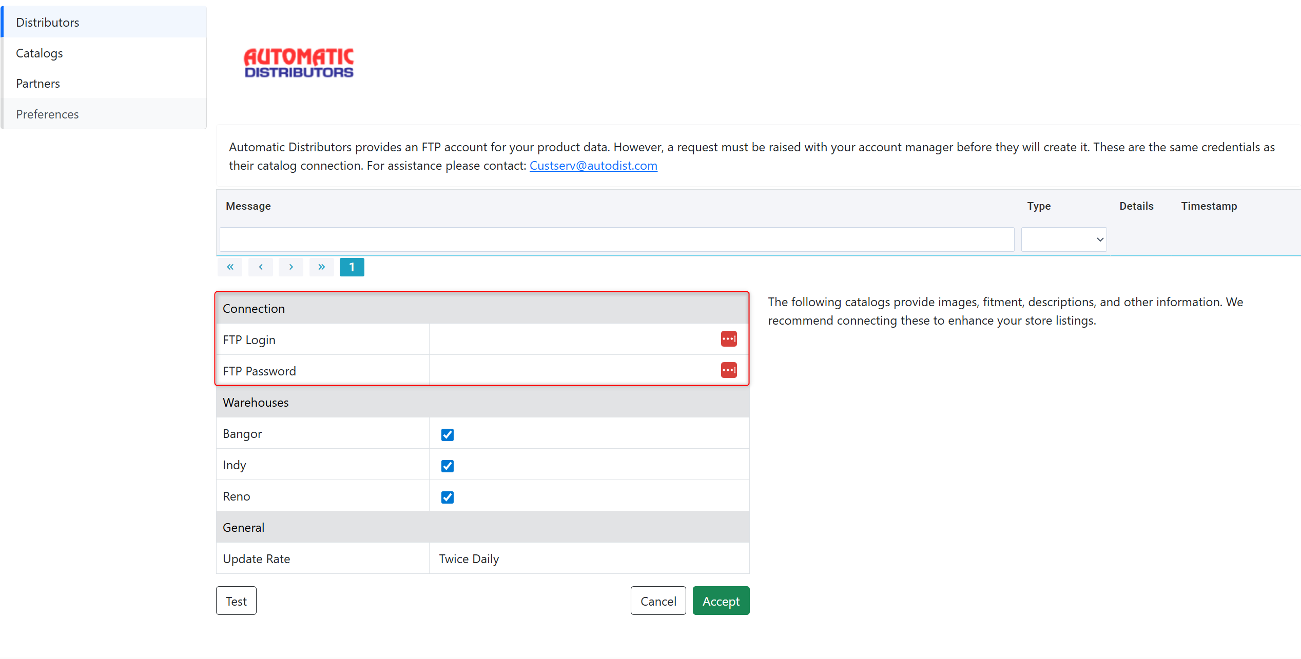
Task: Open the Preferences menu item
Action: point(47,114)
